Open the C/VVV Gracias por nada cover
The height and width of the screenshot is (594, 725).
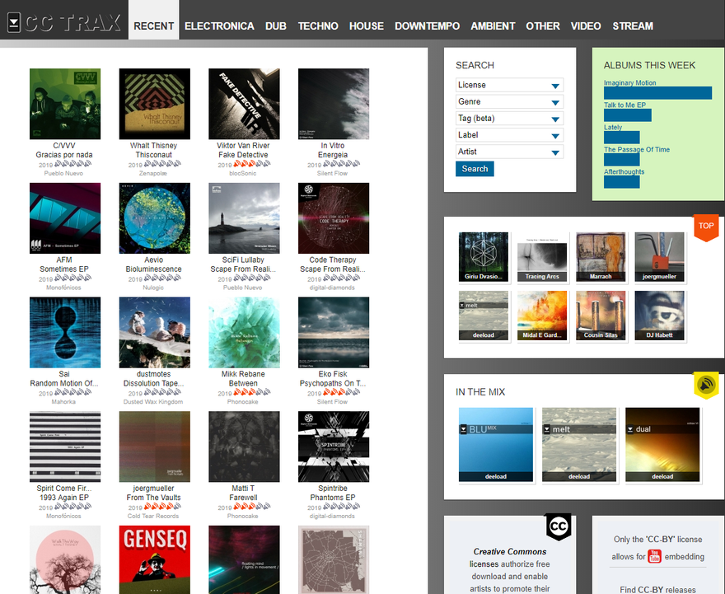tap(65, 104)
